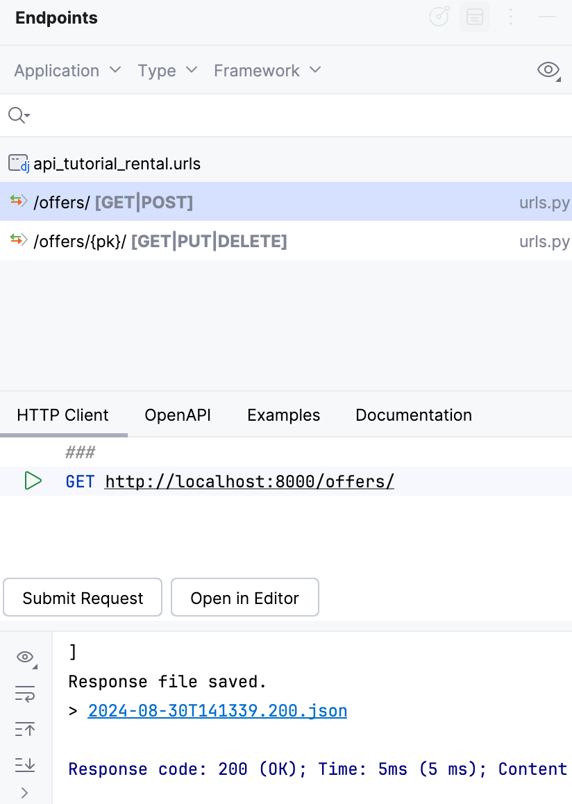Enable soft-wrap in the response console
This screenshot has width=572, height=804.
25,693
